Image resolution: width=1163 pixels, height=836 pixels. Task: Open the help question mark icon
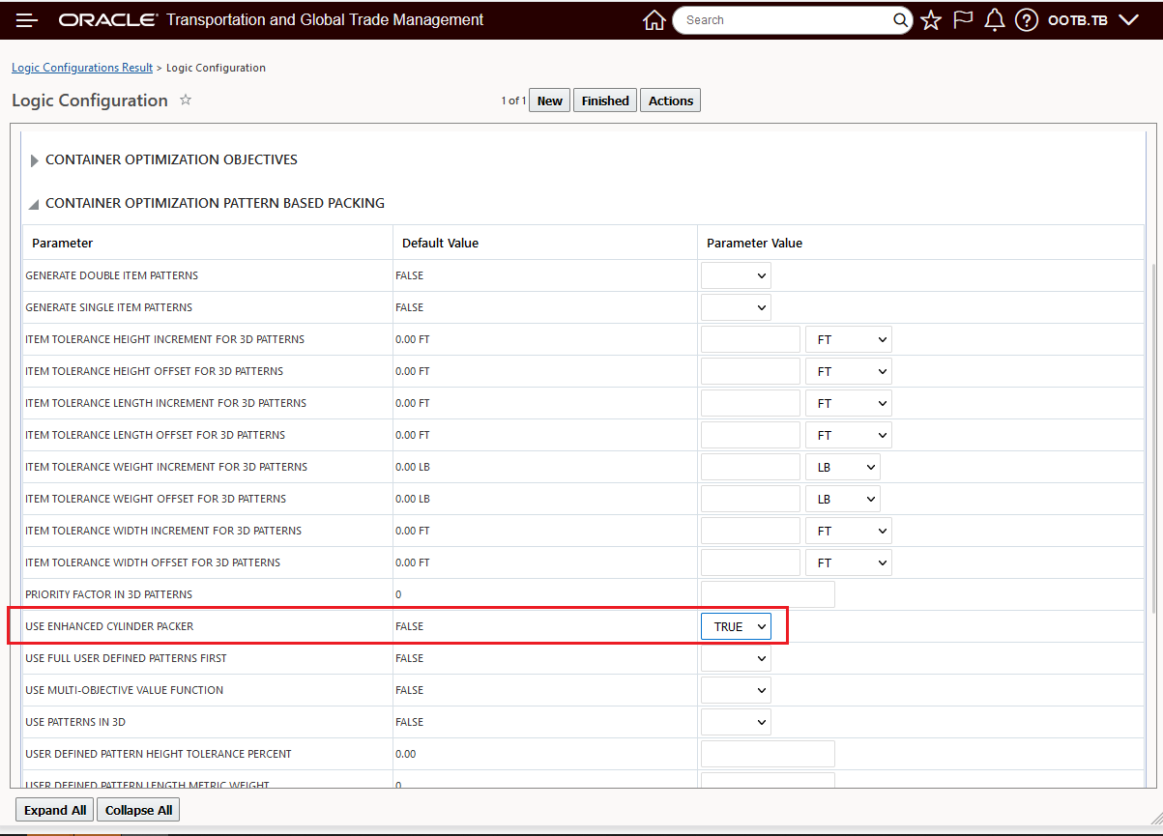pos(1027,20)
